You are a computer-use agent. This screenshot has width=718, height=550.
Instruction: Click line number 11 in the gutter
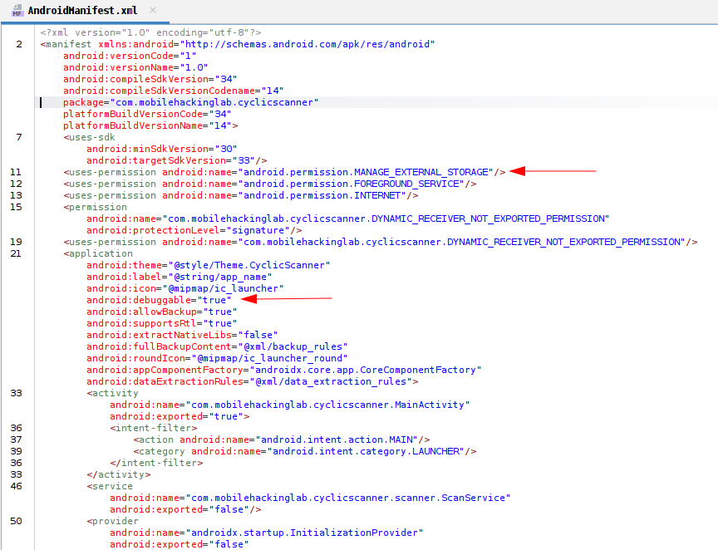[17, 171]
